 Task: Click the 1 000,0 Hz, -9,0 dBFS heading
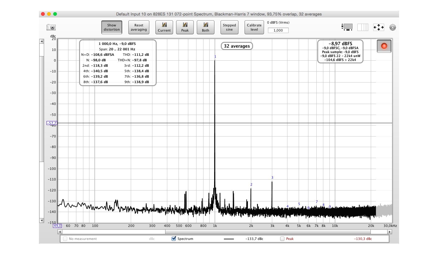117,44
